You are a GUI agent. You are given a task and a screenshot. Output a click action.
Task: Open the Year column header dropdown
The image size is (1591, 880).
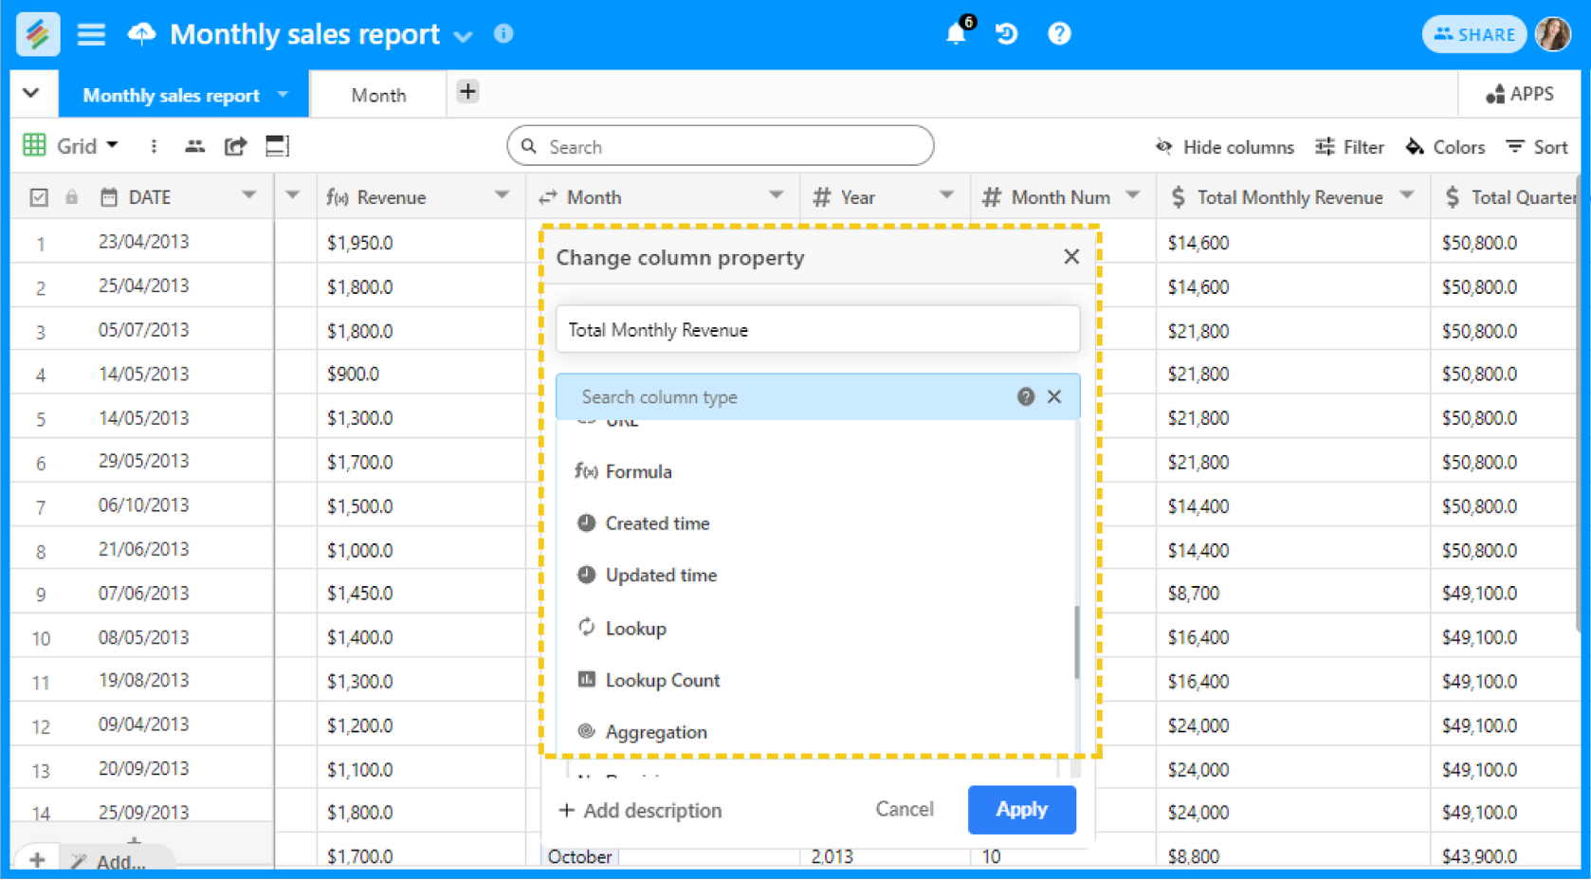948,196
